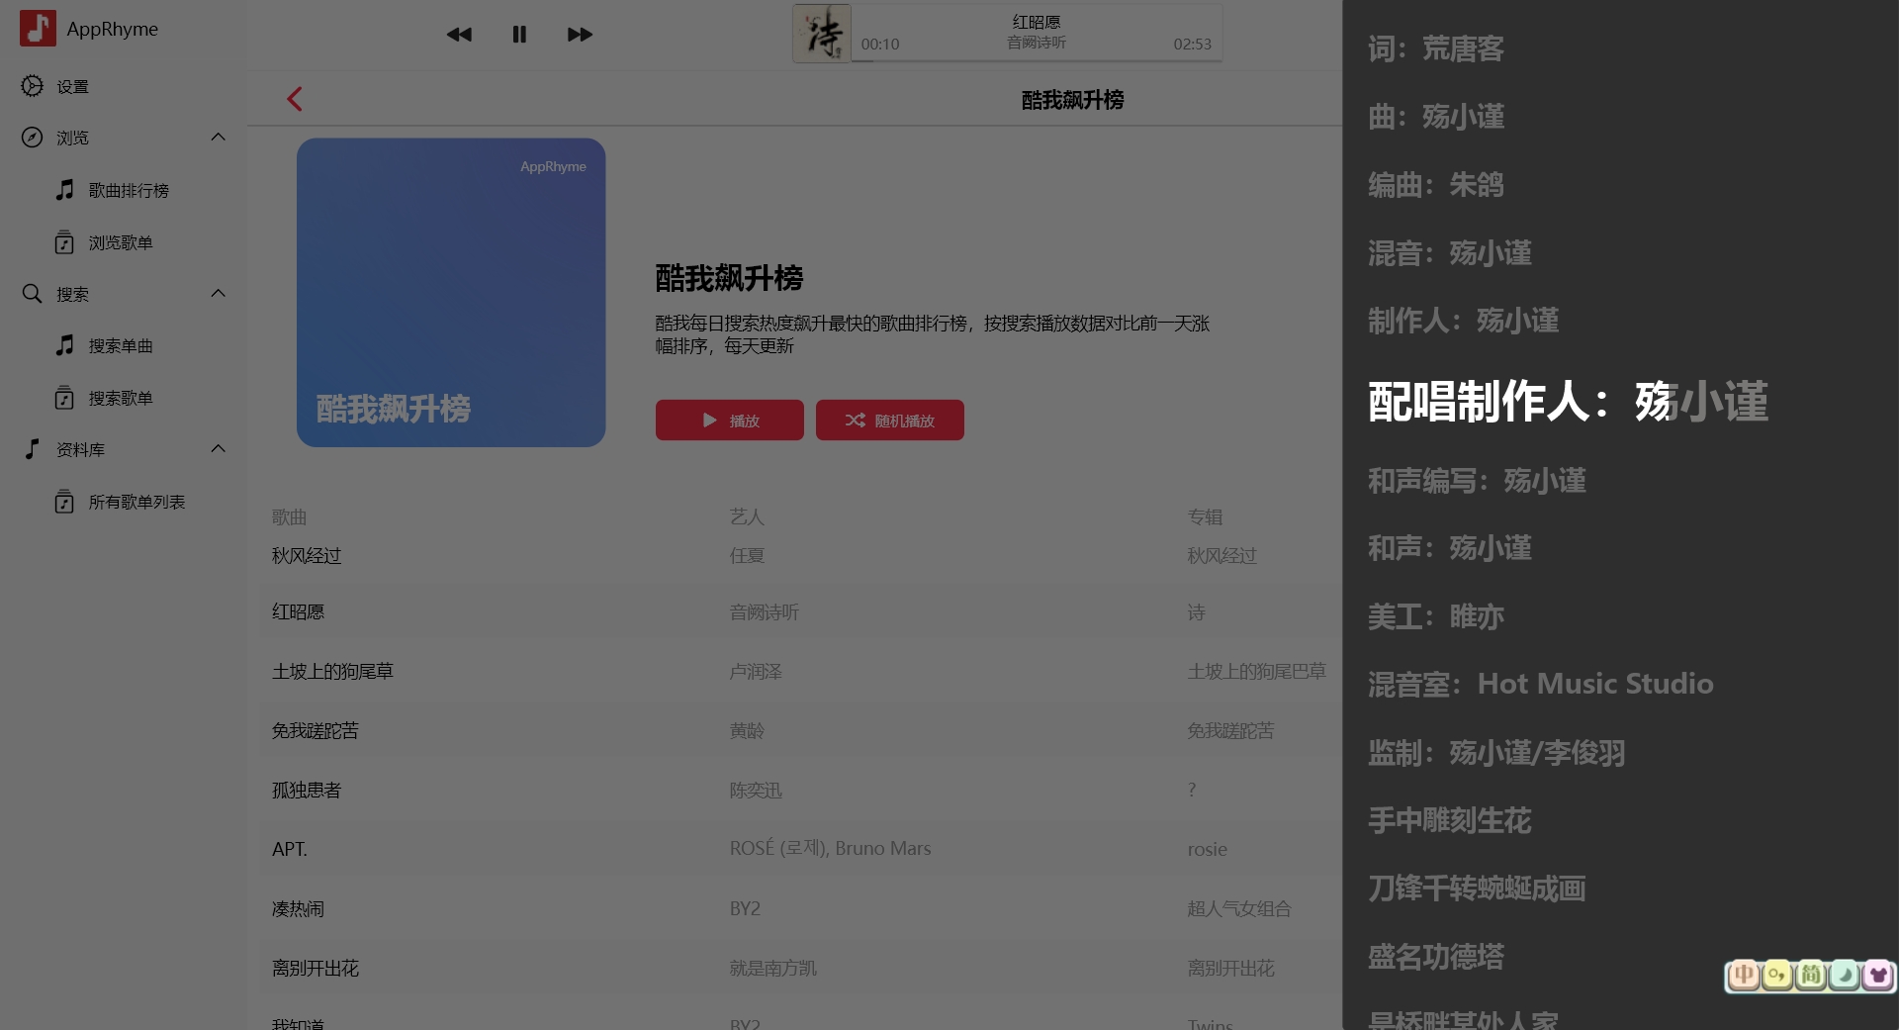Click artist 陈奕迅 in song list
This screenshot has width=1899, height=1030.
click(756, 791)
